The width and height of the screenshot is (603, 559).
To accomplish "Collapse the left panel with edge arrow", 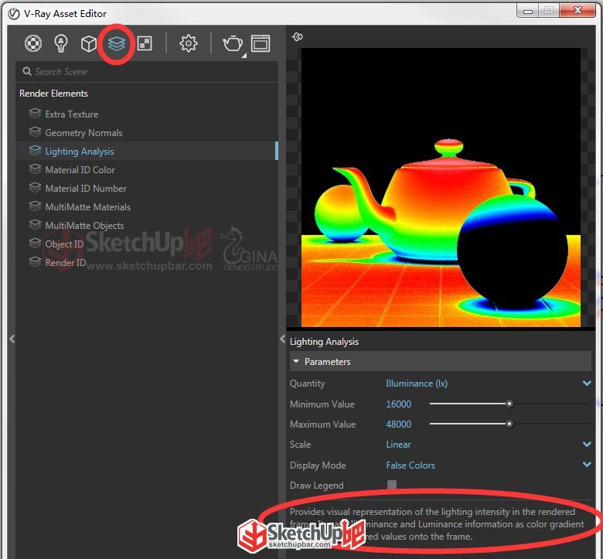I will (x=12, y=339).
